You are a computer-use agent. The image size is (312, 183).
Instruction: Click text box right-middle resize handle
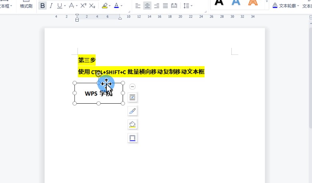click(x=123, y=93)
